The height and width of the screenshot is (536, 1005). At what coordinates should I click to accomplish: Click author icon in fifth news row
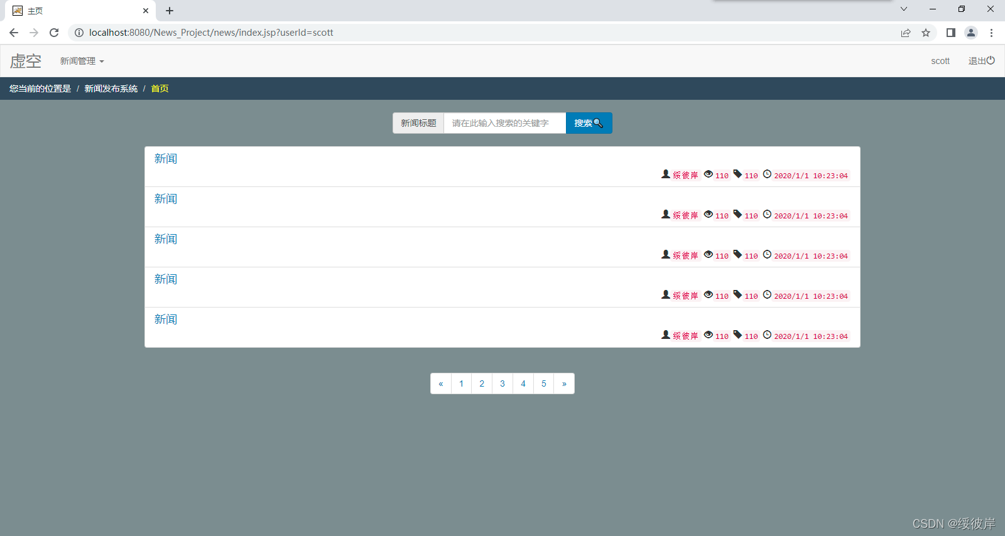pos(666,335)
